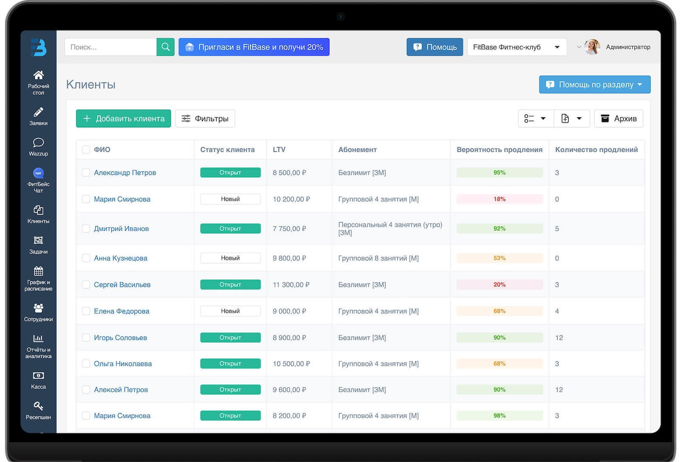This screenshot has height=462, width=680.
Task: Check the box for Анна Кузнецова
Action: [86, 258]
